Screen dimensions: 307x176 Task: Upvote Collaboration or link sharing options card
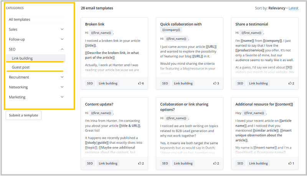click(215, 163)
